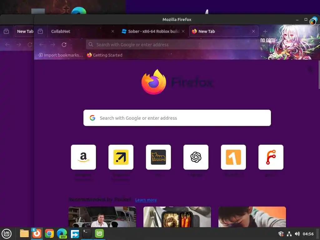The height and width of the screenshot is (240, 320).
Task: Click the green Mint app taskbar icon
Action: [x=99, y=233]
